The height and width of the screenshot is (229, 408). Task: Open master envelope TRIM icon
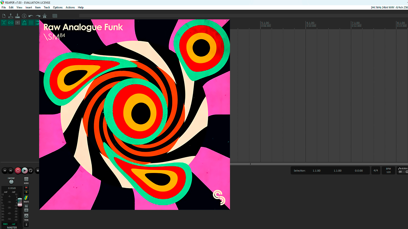pyautogui.click(x=26, y=216)
